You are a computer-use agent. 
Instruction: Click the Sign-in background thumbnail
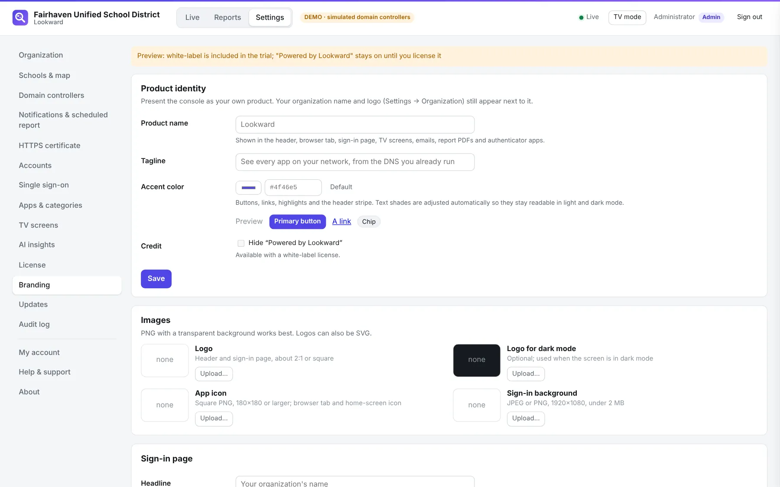pyautogui.click(x=477, y=405)
